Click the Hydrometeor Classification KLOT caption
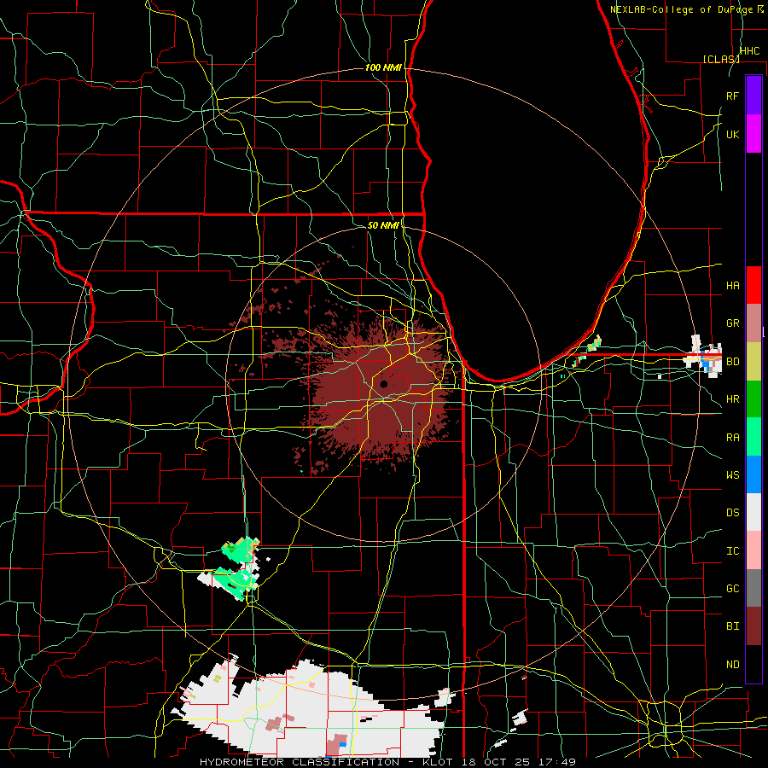This screenshot has width=768, height=768. pos(387,762)
